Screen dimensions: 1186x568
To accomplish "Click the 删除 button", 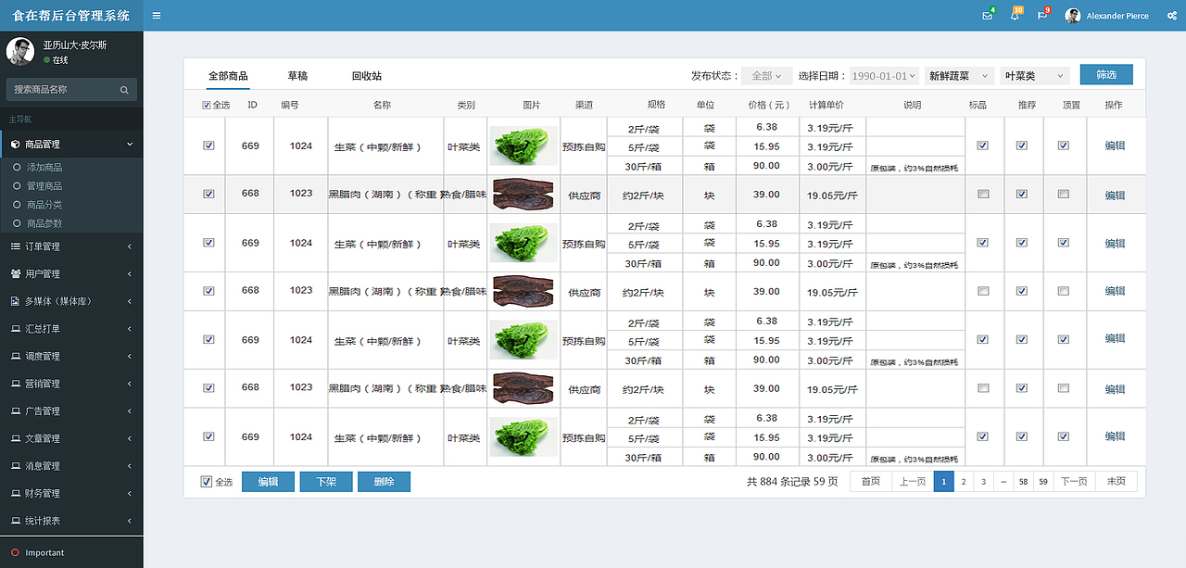I will (384, 482).
